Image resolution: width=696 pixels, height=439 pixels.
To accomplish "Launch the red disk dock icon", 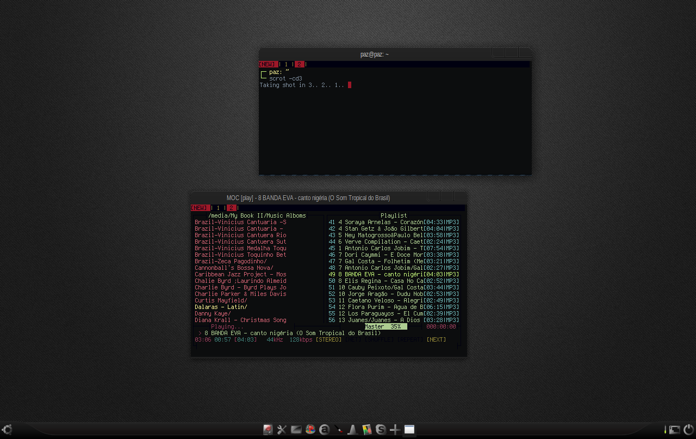I will [268, 430].
